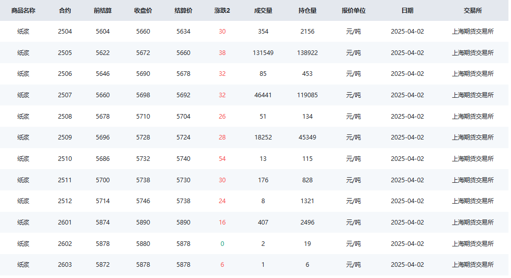511x278 pixels.
Task: Select the 持仓量 column header
Action: (307, 11)
